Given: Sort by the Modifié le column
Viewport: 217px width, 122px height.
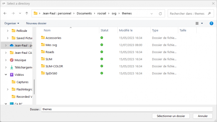Looking at the screenshot, I should (126, 30).
